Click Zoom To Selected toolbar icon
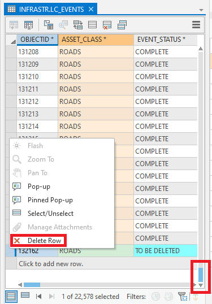212x304 pixels. point(63,25)
